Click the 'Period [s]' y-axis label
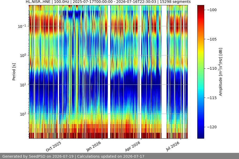The height and width of the screenshot is (159, 239). click(14, 72)
